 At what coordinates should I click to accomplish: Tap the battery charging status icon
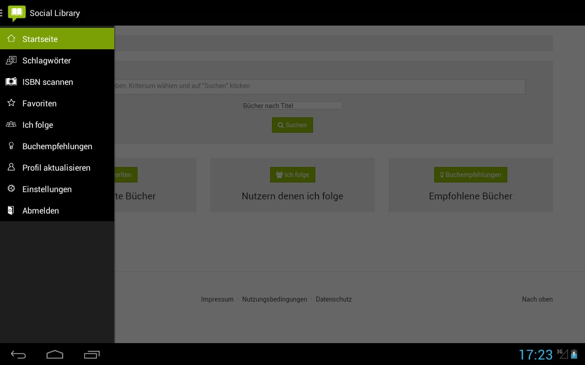click(574, 354)
